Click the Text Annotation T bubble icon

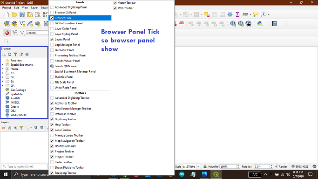click(x=264, y=14)
